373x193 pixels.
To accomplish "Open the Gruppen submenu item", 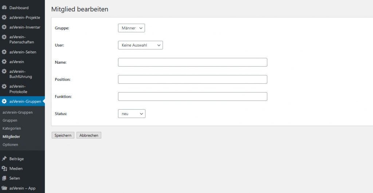I will point(10,120).
